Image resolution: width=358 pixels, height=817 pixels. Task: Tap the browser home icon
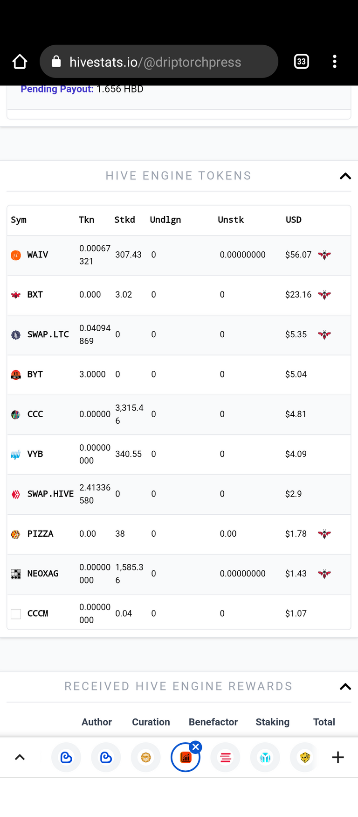pos(20,62)
